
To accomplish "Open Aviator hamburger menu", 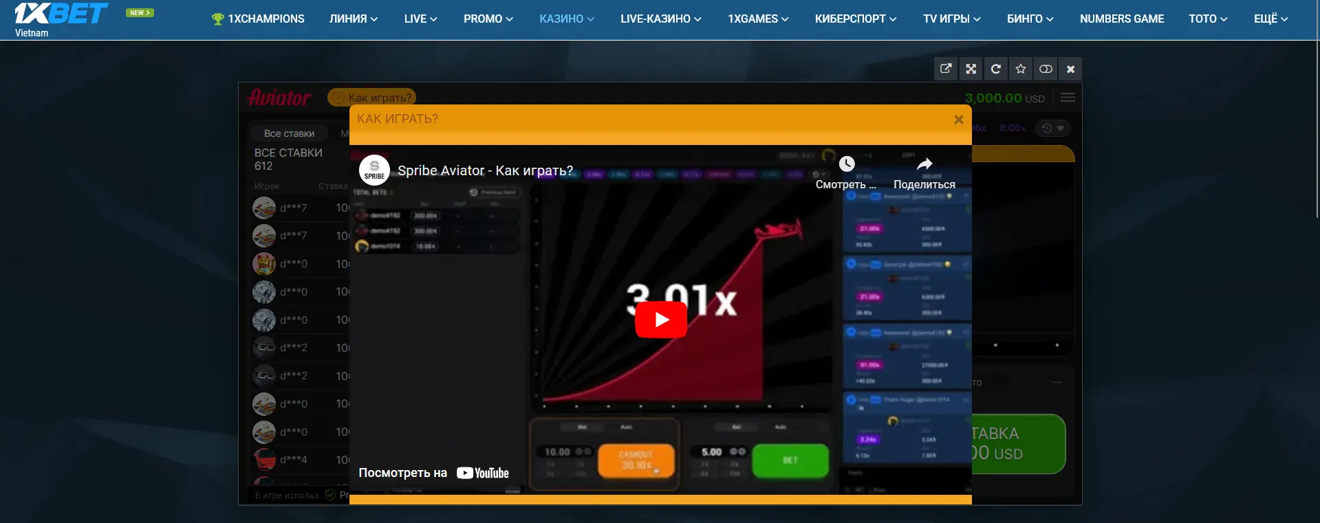I will pyautogui.click(x=1068, y=98).
